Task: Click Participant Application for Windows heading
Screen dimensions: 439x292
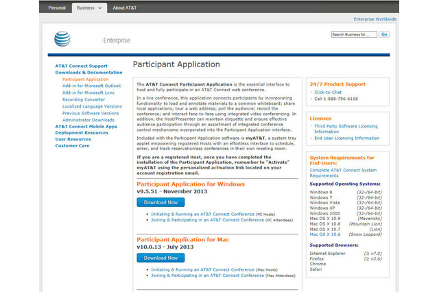Action: point(191,184)
